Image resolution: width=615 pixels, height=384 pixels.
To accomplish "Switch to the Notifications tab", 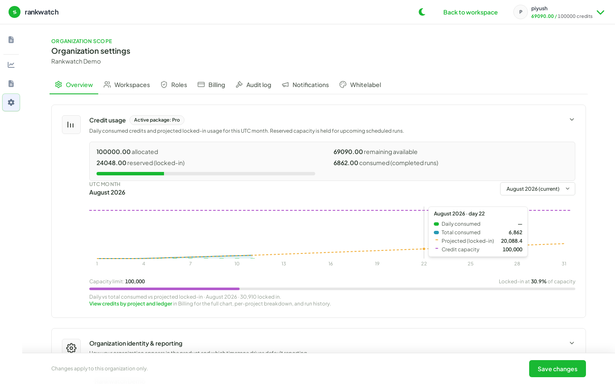I will click(305, 85).
